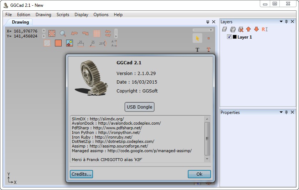This screenshot has width=299, height=190.
Task: Toggle the grid display icon
Action: (97, 34)
